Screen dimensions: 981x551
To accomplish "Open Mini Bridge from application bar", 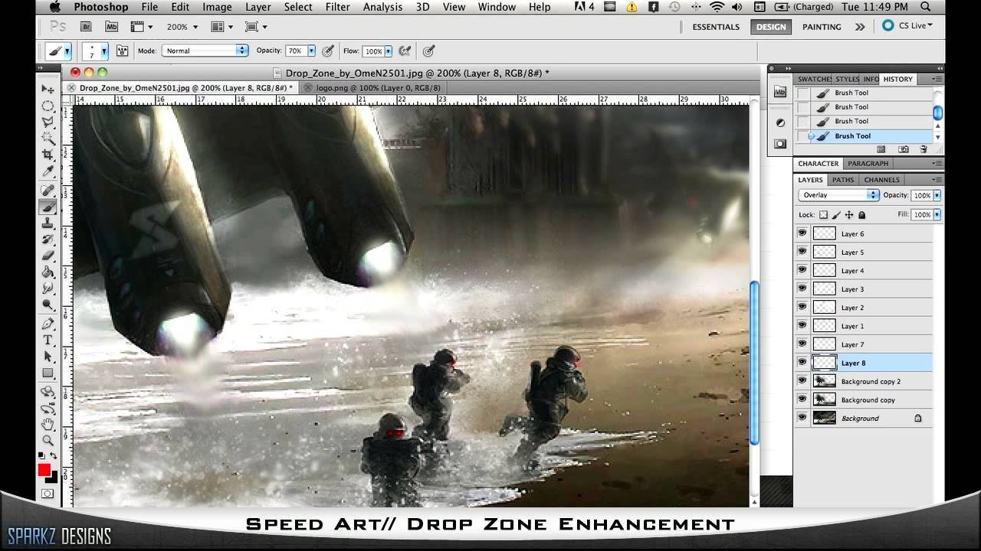I will click(111, 27).
